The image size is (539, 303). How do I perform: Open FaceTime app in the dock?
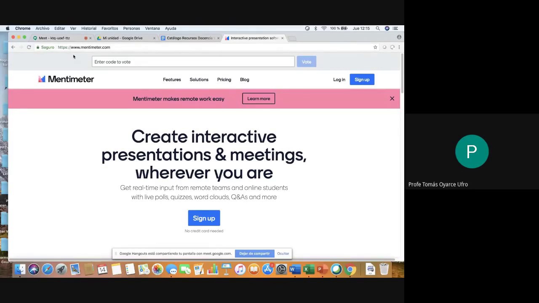tap(185, 269)
